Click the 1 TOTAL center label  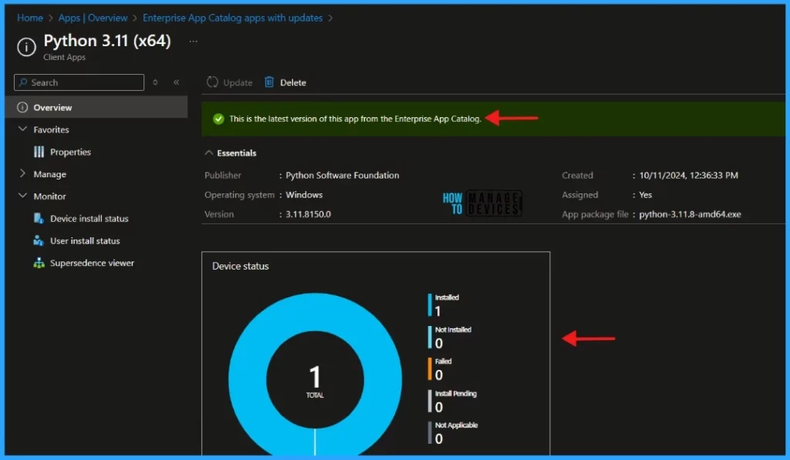315,381
